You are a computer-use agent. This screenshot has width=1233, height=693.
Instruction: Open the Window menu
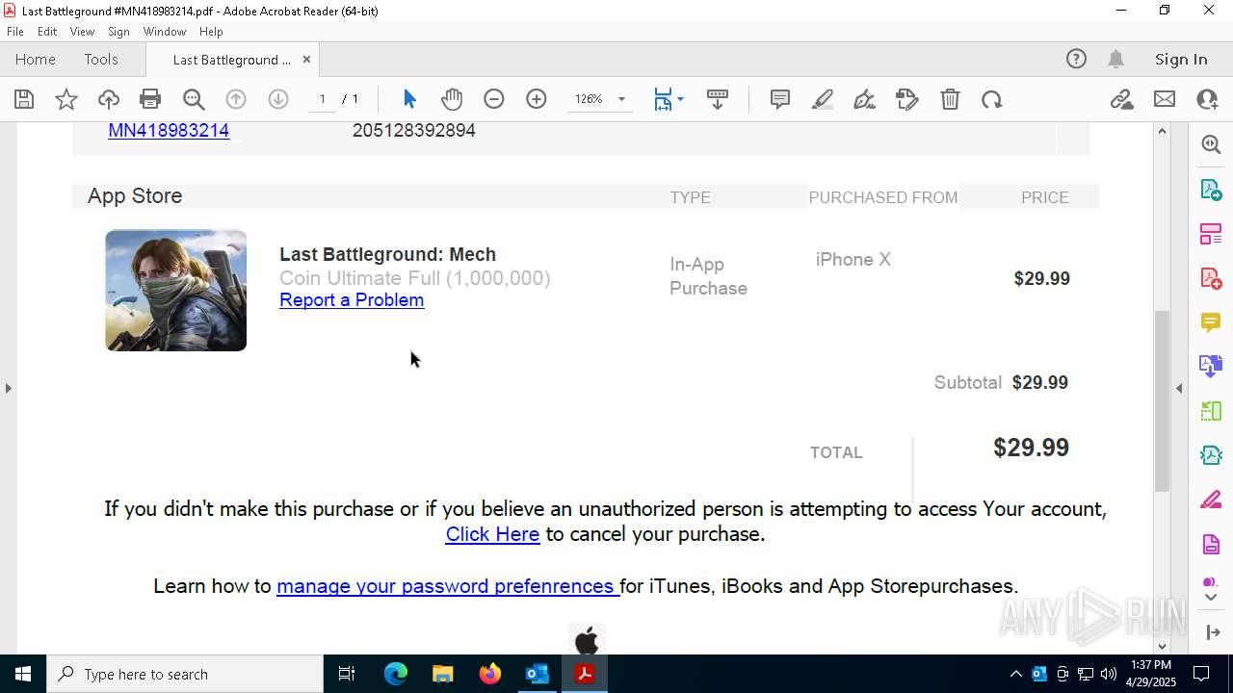(x=165, y=32)
